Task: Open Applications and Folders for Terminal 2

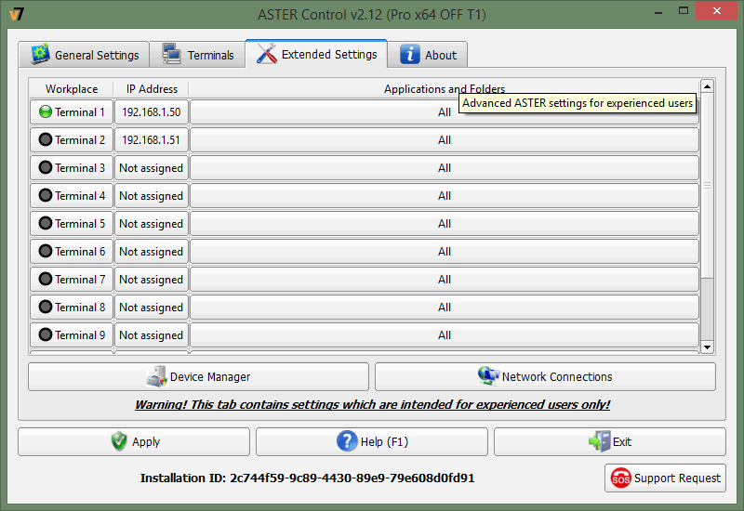Action: pyautogui.click(x=445, y=140)
